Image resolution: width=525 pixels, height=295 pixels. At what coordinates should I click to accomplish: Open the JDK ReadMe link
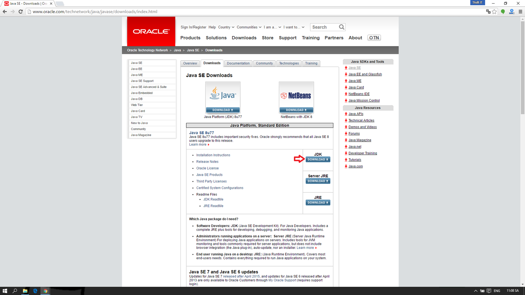tap(213, 199)
